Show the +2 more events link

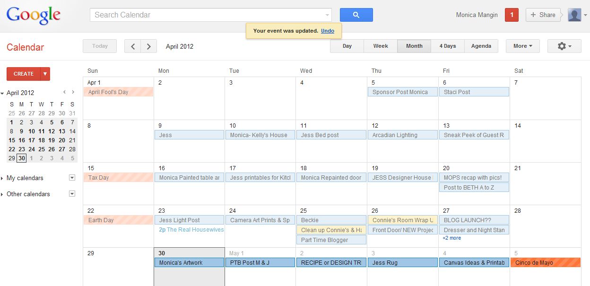pyautogui.click(x=451, y=238)
